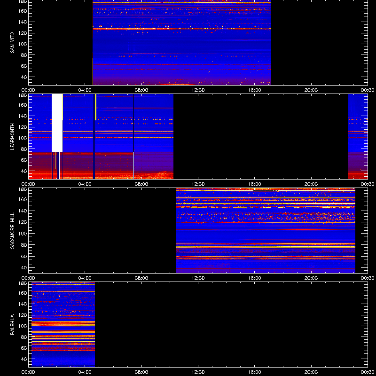The width and height of the screenshot is (376, 376).
Task: Click 12:00 below the Learmonth panel
Action: [198, 184]
